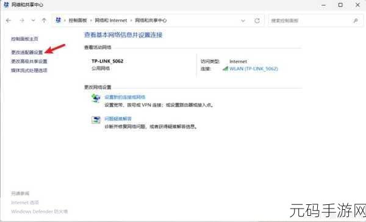
Task: Open Internet 选项 link
Action: [25, 202]
